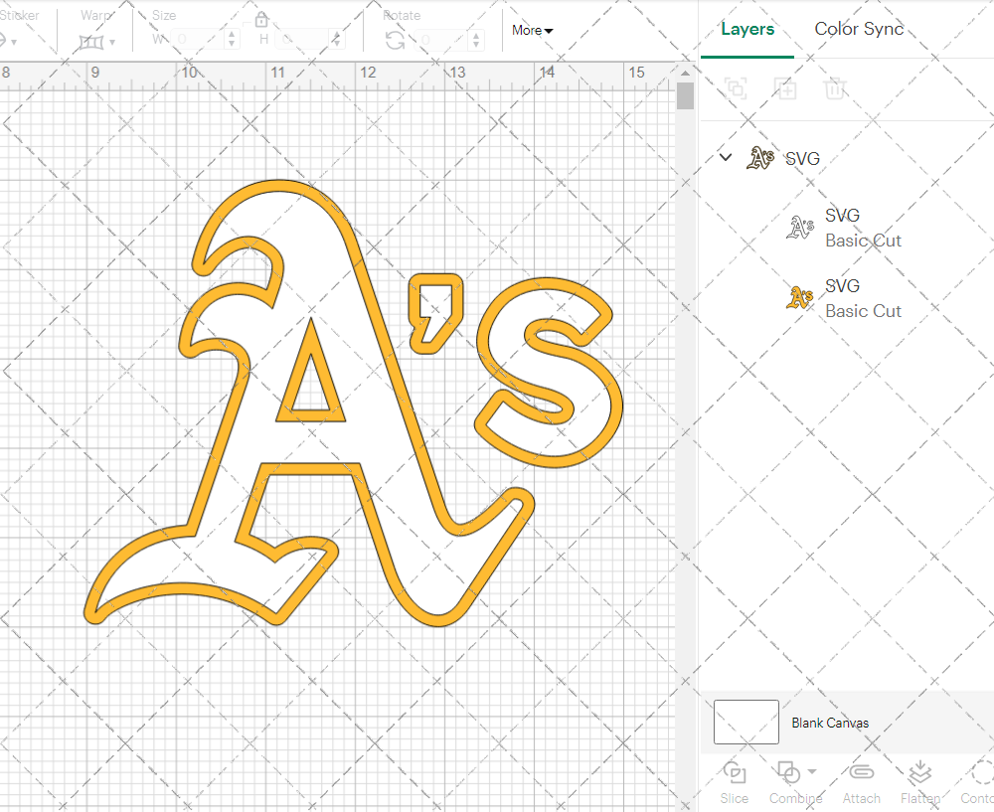Click the Attach paperclip icon

pyautogui.click(x=861, y=772)
